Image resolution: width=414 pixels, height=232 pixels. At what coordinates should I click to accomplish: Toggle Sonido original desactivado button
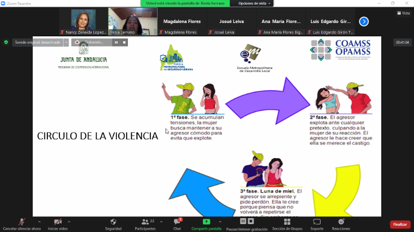[x=38, y=42]
